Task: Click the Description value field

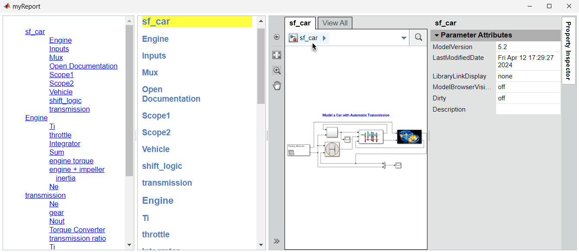Action: pyautogui.click(x=528, y=109)
